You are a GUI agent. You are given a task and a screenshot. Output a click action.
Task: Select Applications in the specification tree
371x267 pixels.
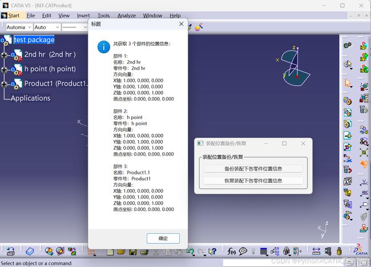pos(30,98)
